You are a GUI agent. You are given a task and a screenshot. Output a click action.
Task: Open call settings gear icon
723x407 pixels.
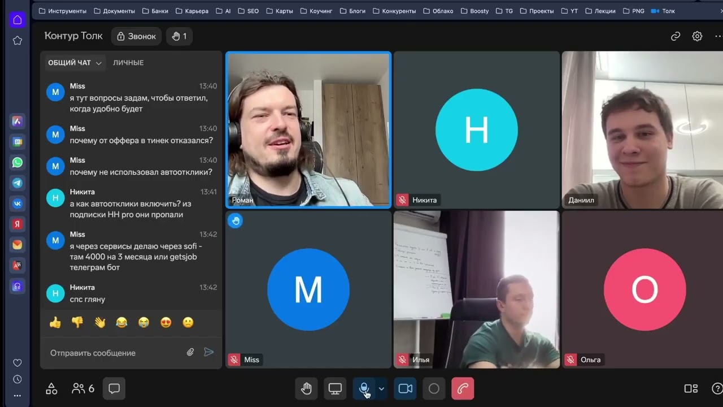[x=697, y=36]
